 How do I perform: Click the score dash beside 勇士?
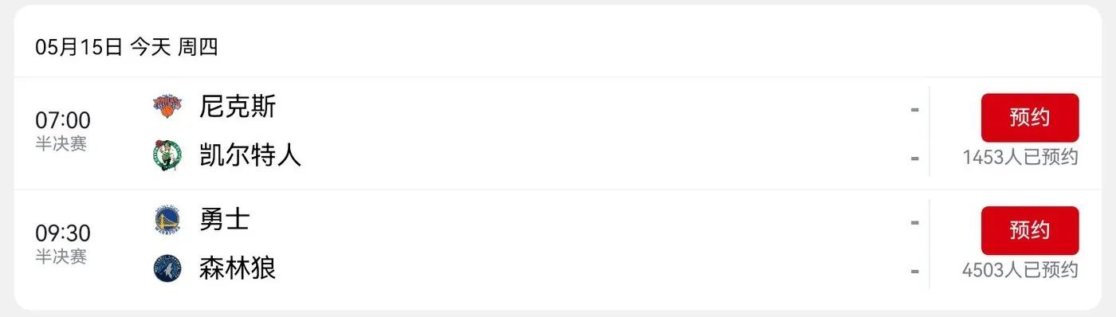pyautogui.click(x=914, y=222)
